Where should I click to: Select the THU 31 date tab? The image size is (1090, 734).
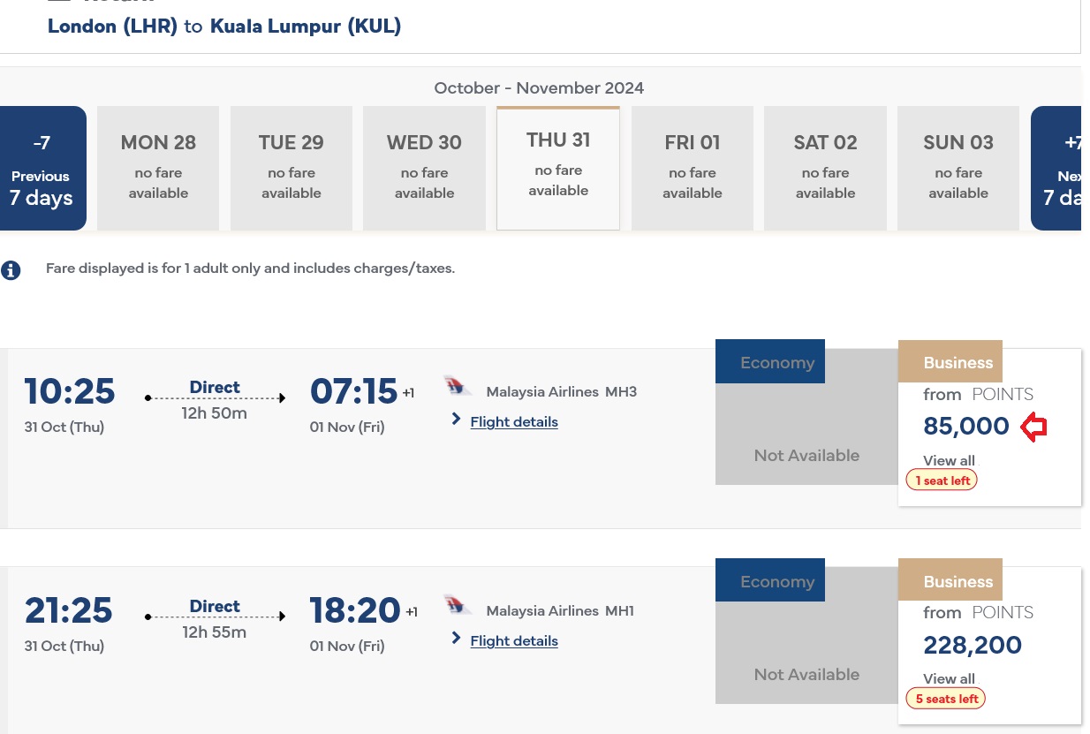tap(558, 168)
